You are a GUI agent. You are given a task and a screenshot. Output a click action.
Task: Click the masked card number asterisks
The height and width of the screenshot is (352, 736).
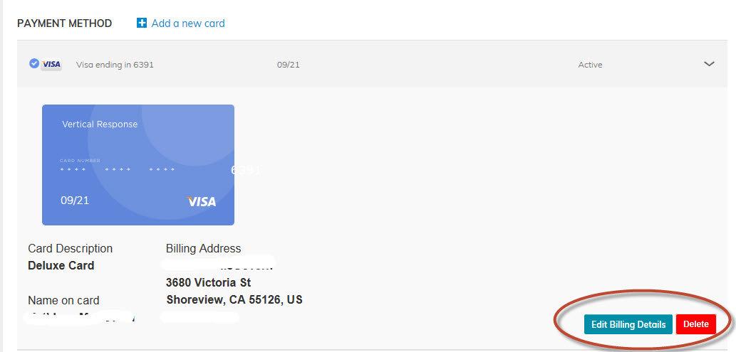coord(118,169)
